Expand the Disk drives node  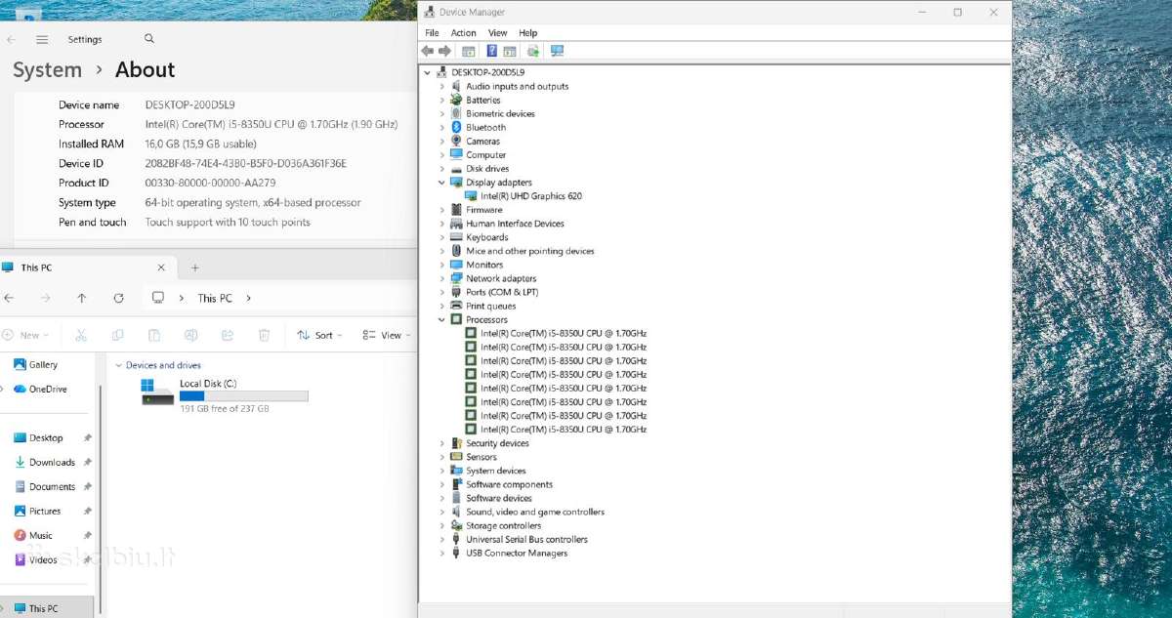point(441,169)
